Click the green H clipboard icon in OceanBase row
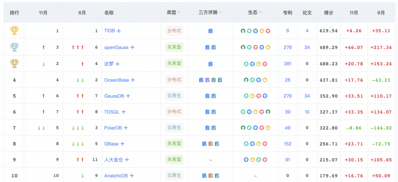The width and height of the screenshot is (398, 182). pyautogui.click(x=214, y=80)
